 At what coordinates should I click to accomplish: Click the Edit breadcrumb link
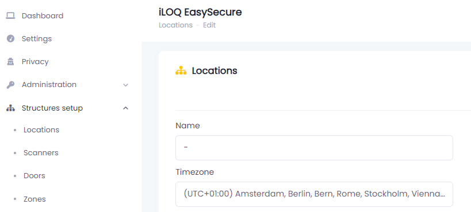209,25
